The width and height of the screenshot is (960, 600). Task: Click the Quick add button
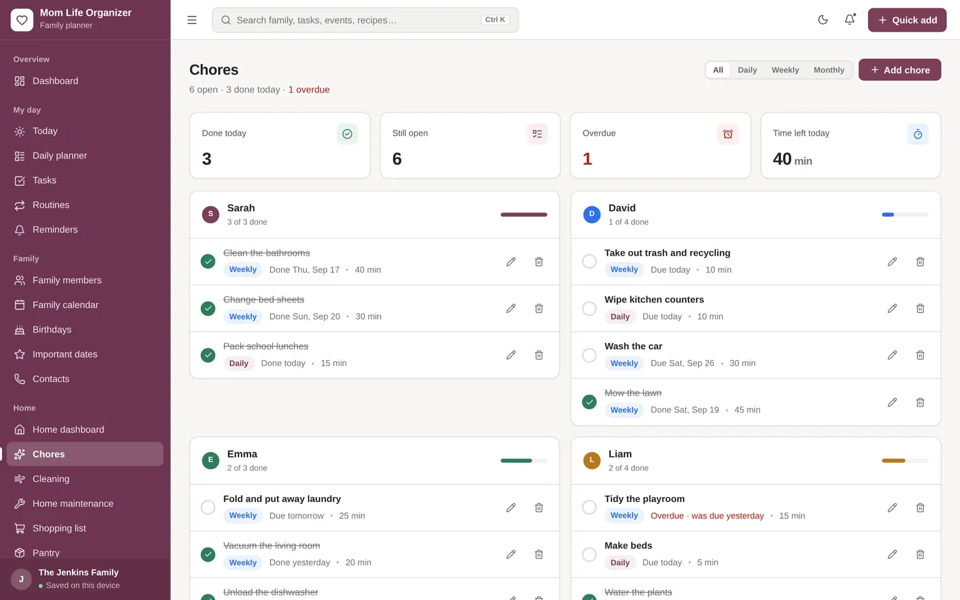click(907, 20)
